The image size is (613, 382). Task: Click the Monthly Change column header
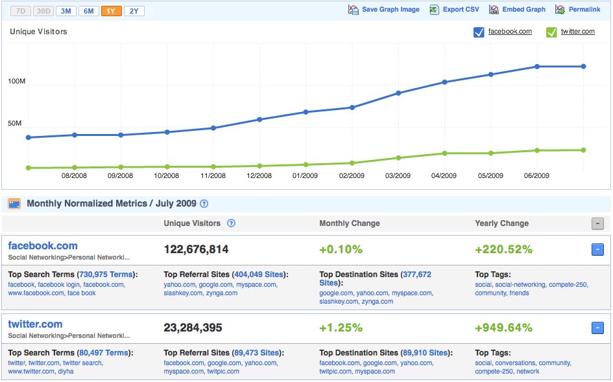[350, 223]
